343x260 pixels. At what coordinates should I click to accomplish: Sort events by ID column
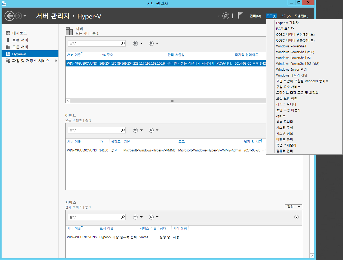click(x=101, y=142)
